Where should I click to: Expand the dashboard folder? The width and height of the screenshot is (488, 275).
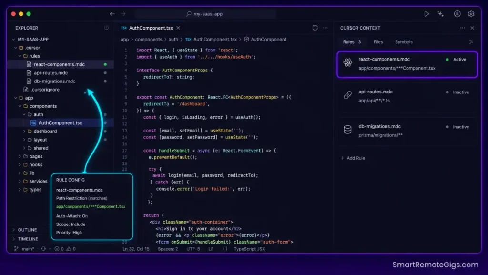click(x=24, y=131)
